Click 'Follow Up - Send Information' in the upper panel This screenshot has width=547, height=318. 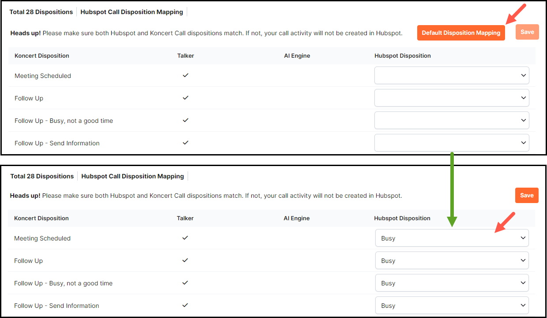click(x=57, y=143)
